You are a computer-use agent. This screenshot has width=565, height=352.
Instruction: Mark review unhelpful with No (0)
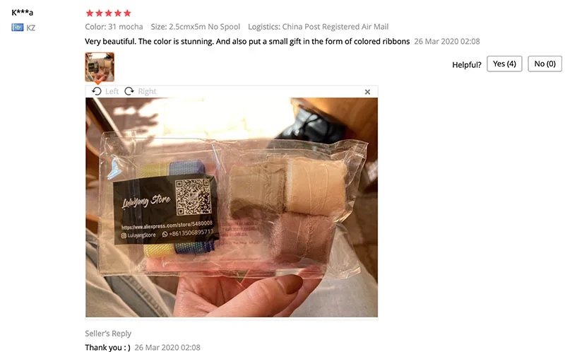[545, 64]
